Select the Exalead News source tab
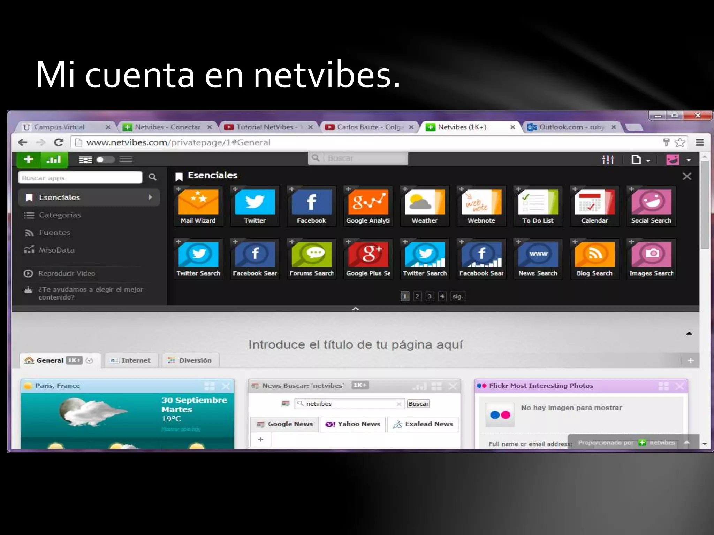 click(x=423, y=424)
